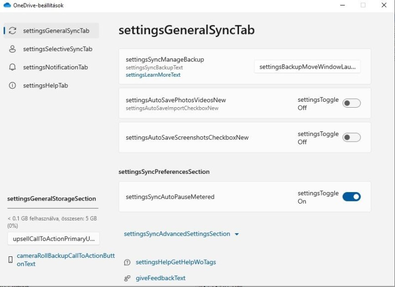Click the feedback icon beside giveFeedbackText

[127, 278]
